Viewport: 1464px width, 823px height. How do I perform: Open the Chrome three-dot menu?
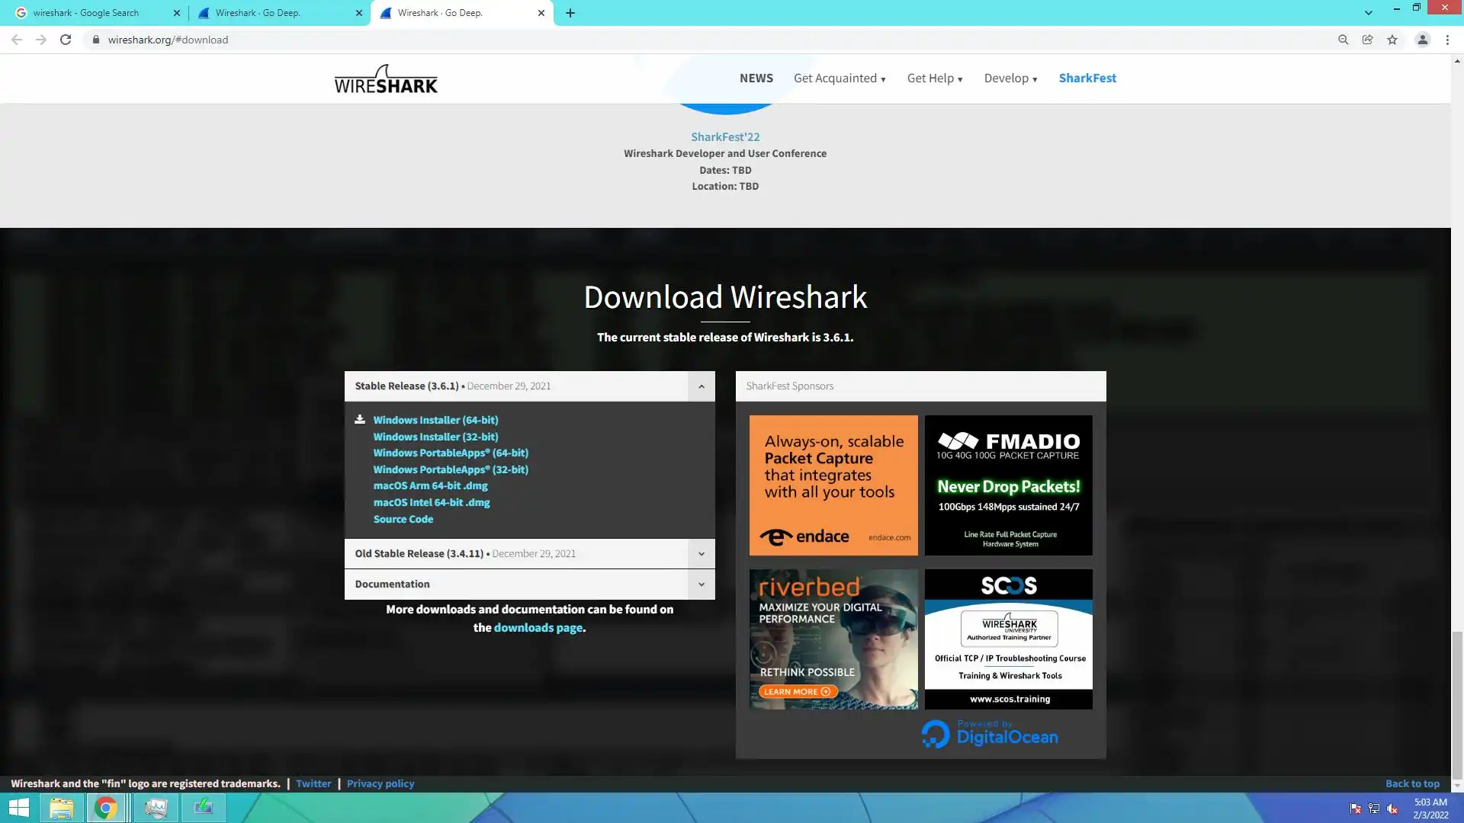[x=1447, y=40]
